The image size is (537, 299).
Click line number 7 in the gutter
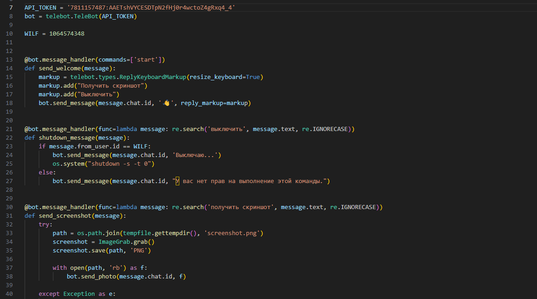[x=11, y=8]
